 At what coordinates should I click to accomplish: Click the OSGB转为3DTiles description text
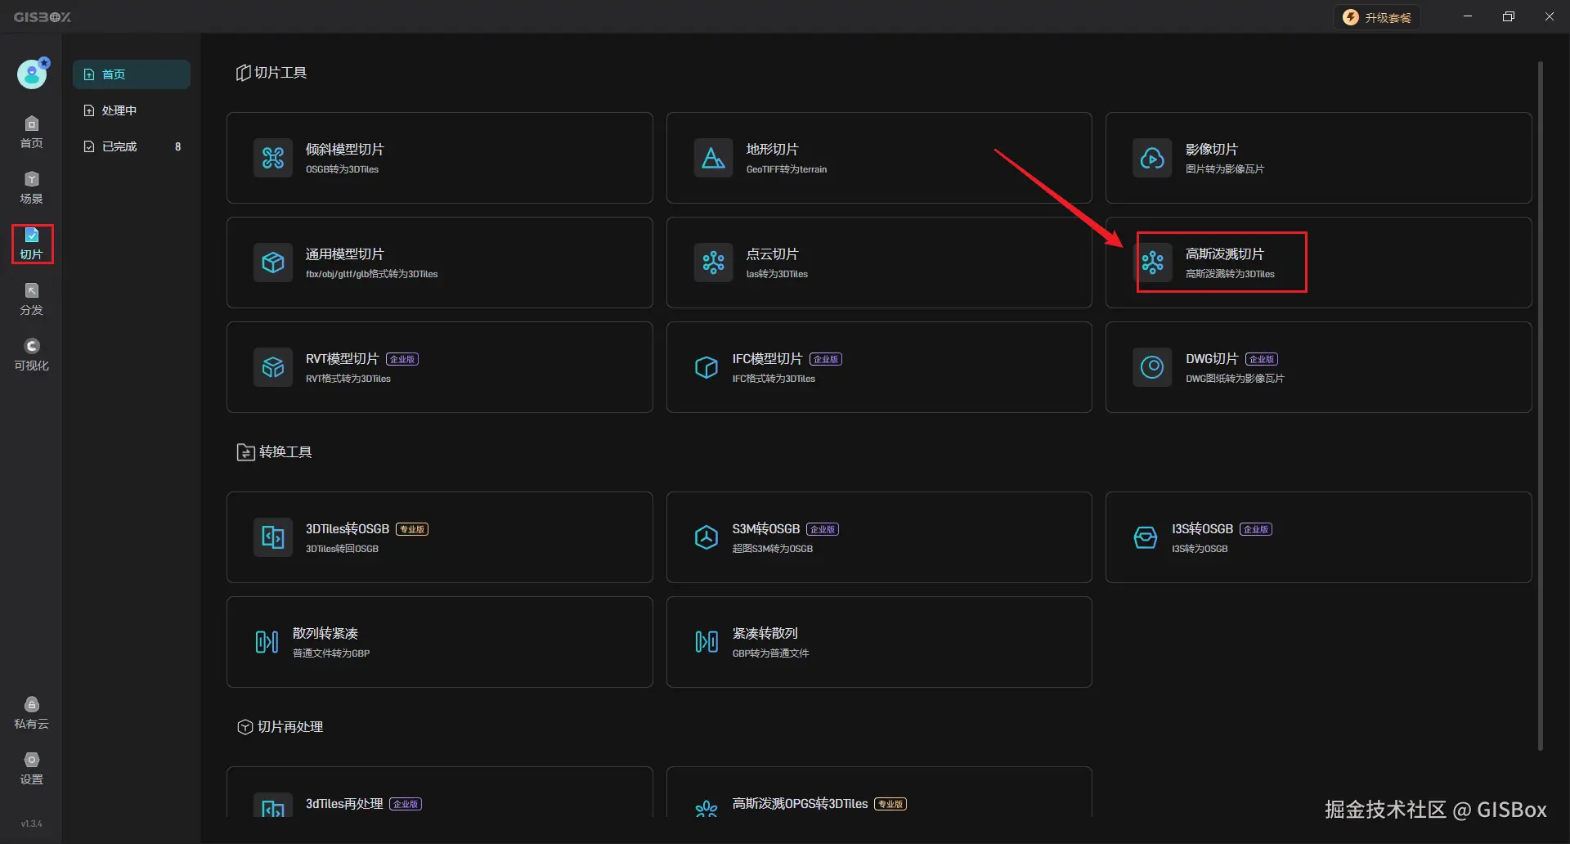342,169
